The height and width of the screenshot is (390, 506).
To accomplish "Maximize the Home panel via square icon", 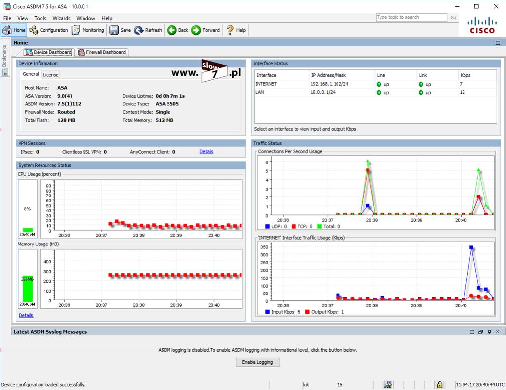I will click(498, 43).
